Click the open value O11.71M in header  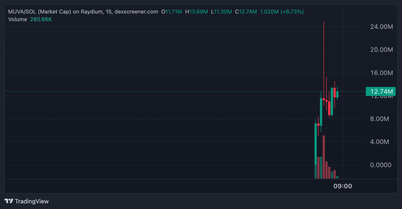pos(171,12)
